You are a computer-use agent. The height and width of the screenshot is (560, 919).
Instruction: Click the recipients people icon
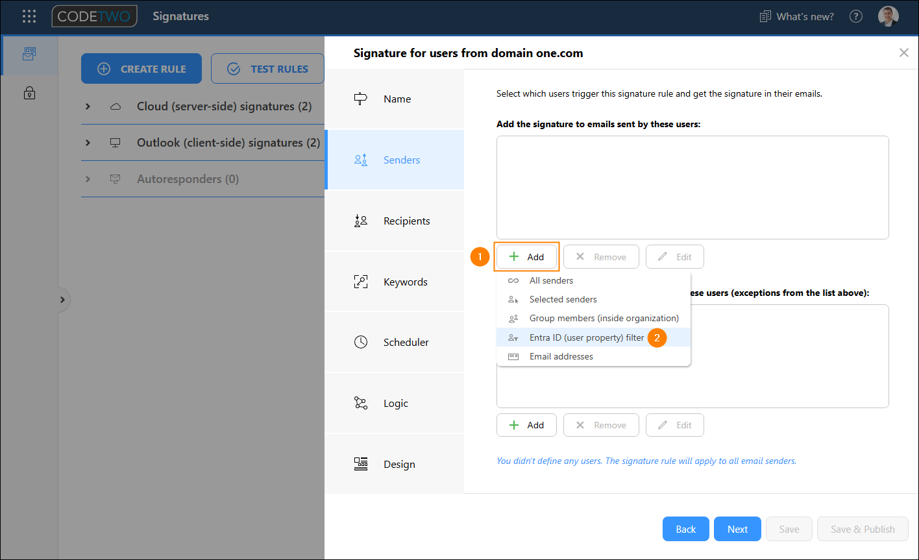[x=361, y=221]
